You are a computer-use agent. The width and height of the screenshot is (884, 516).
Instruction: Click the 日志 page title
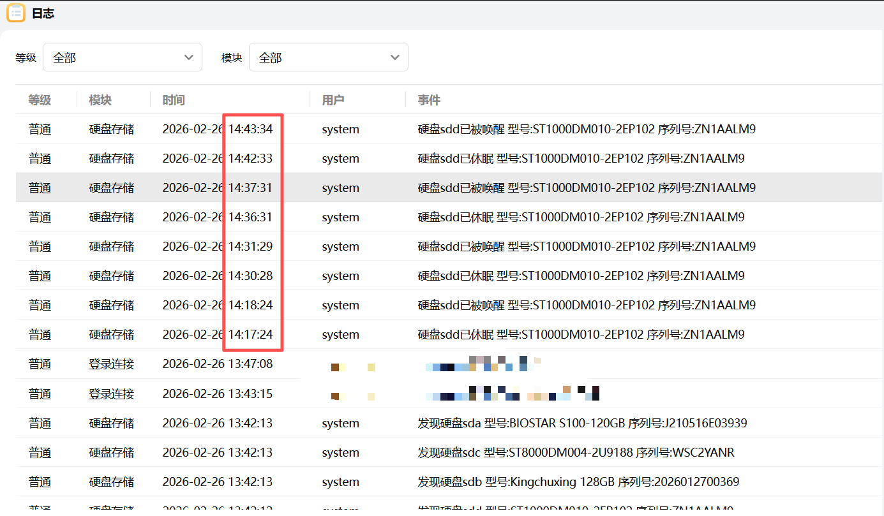pos(43,13)
